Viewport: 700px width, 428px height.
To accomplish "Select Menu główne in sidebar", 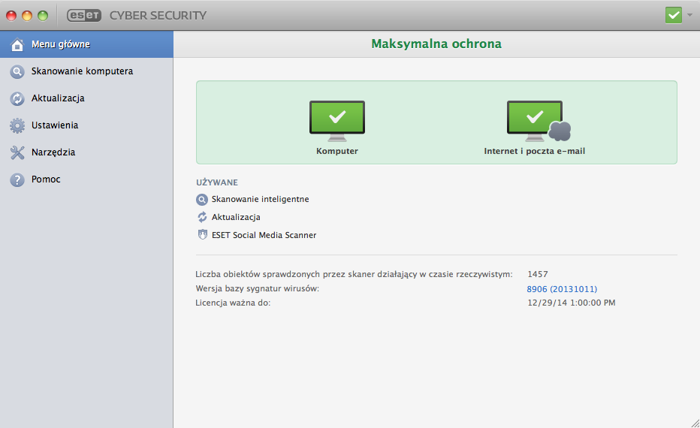I will click(x=86, y=44).
